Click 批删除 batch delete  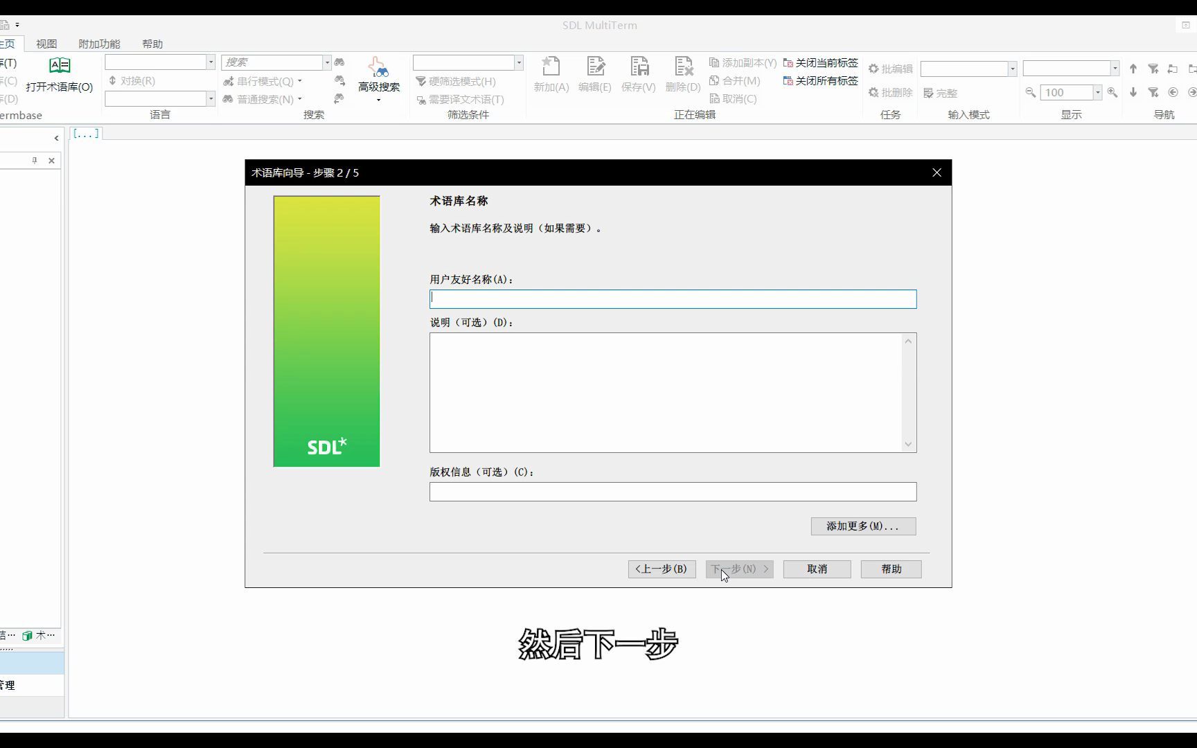[890, 92]
